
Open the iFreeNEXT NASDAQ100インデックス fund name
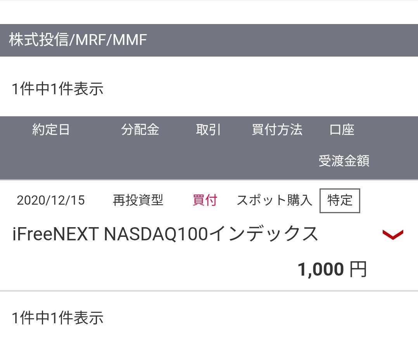(165, 234)
